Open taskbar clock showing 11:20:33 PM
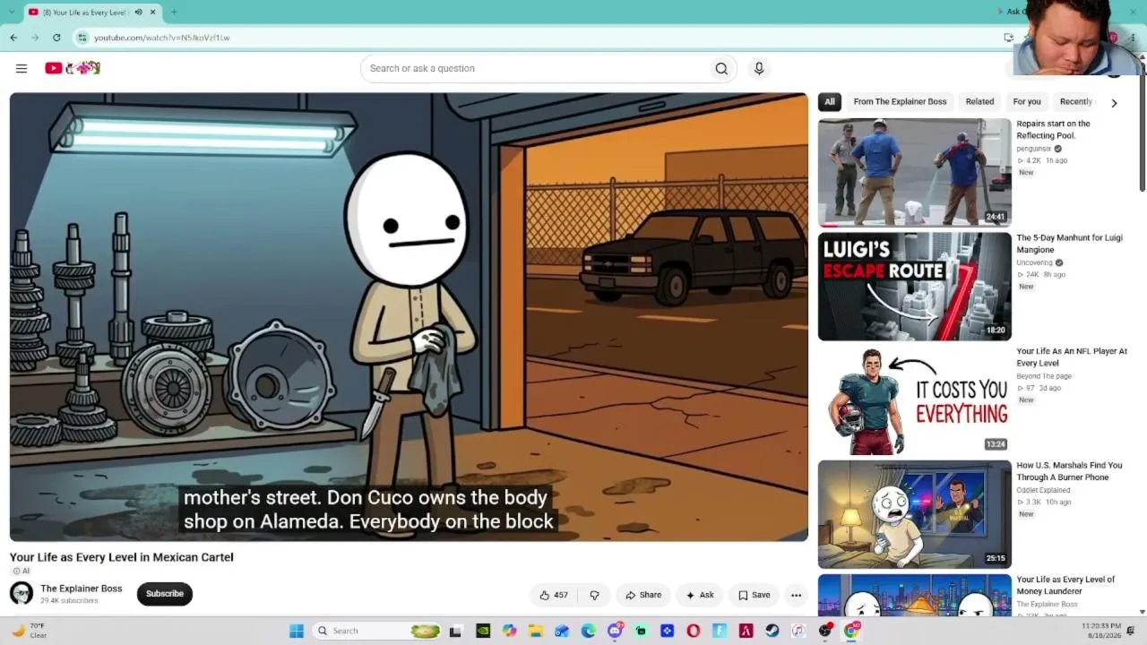 [x=1102, y=631]
